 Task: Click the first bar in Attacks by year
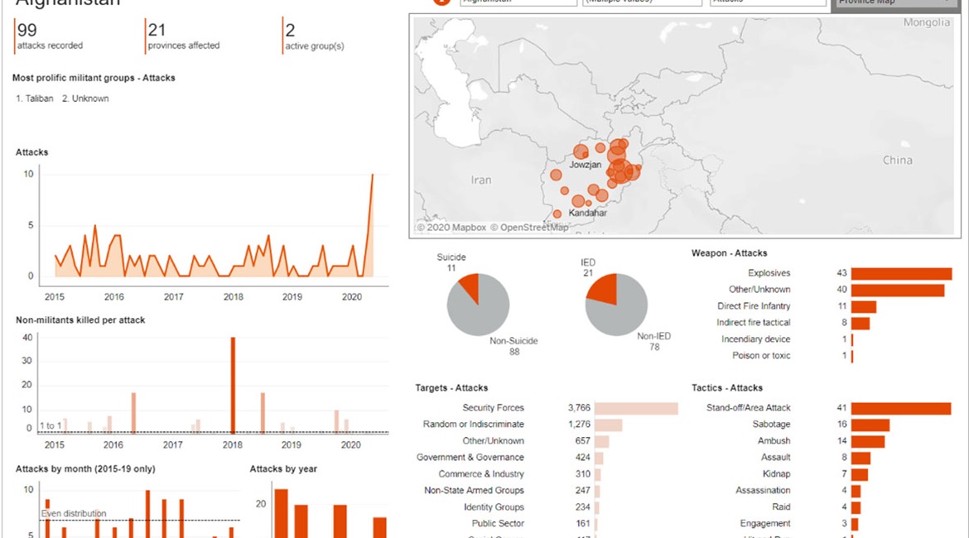point(282,513)
